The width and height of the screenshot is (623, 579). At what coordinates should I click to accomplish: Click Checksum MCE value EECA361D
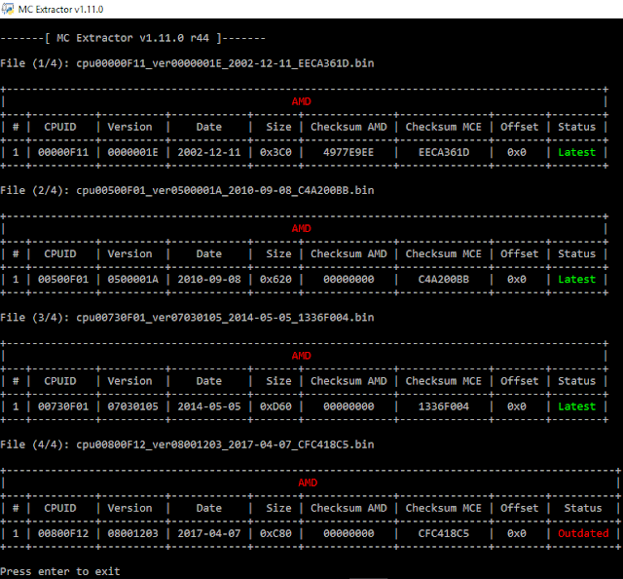coord(444,152)
